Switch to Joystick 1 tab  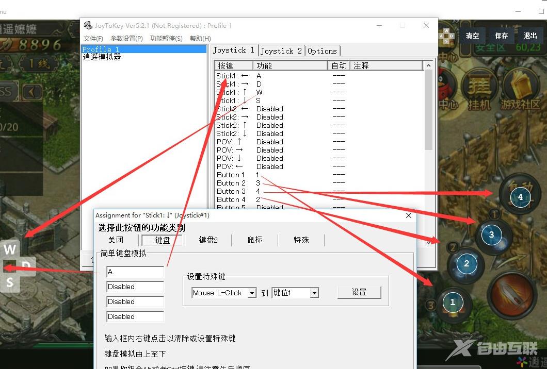click(x=233, y=50)
